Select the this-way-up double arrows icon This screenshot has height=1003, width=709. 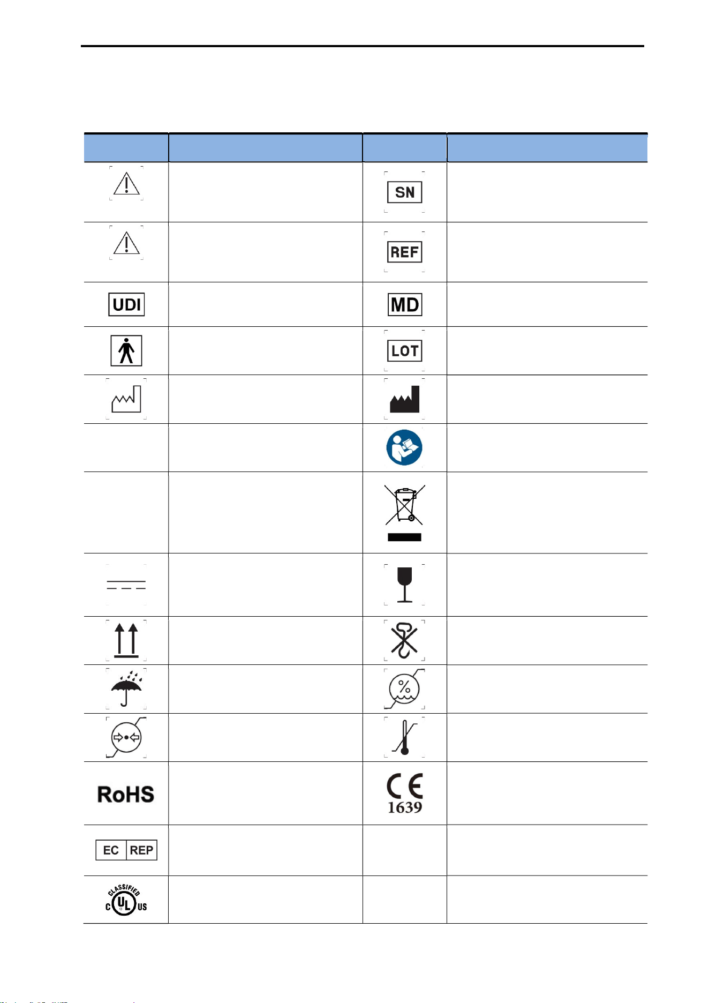pyautogui.click(x=126, y=640)
